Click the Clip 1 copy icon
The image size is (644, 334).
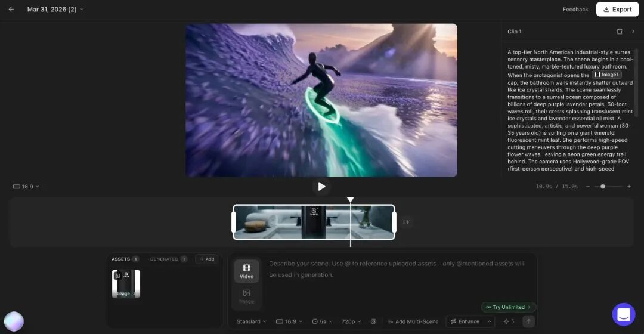coord(620,32)
